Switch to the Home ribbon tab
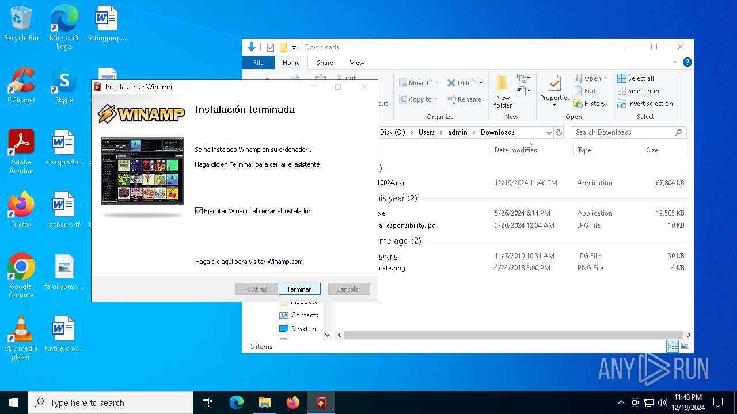737x414 pixels. coord(291,63)
